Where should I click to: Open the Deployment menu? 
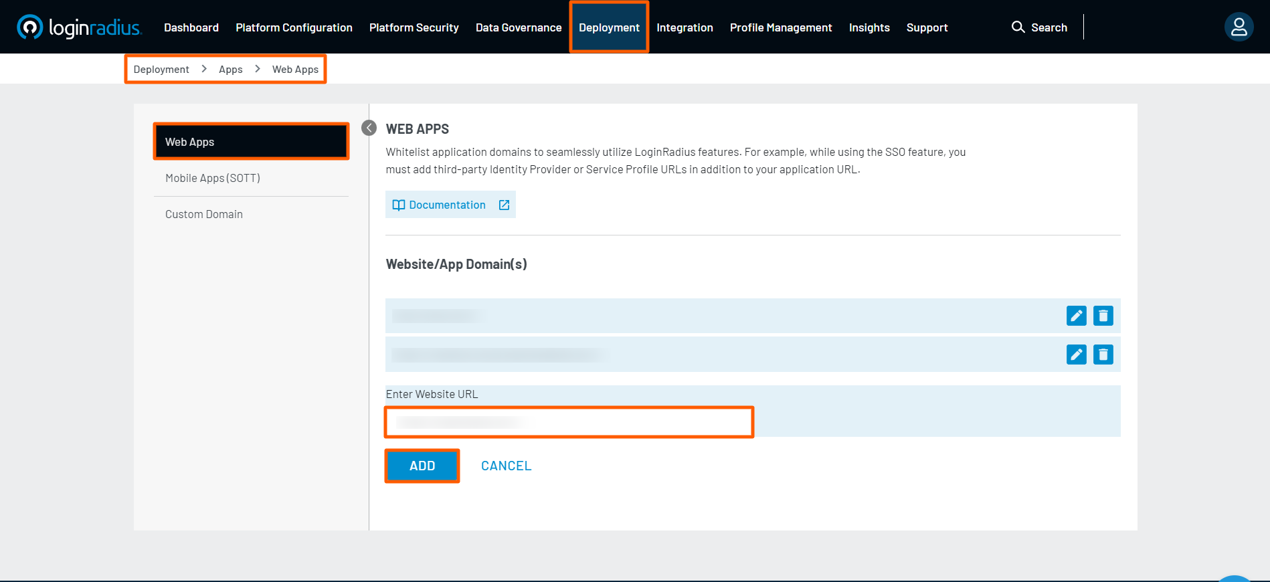click(609, 27)
